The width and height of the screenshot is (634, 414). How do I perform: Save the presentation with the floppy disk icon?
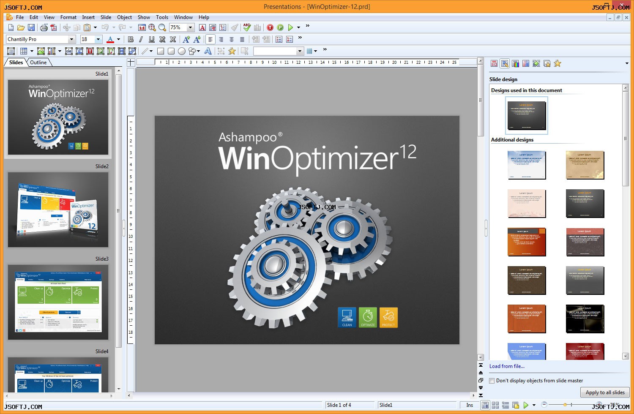pyautogui.click(x=31, y=27)
